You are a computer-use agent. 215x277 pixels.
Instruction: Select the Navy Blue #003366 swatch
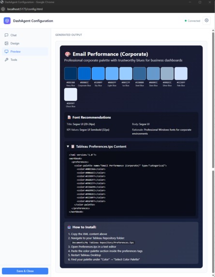[71, 73]
